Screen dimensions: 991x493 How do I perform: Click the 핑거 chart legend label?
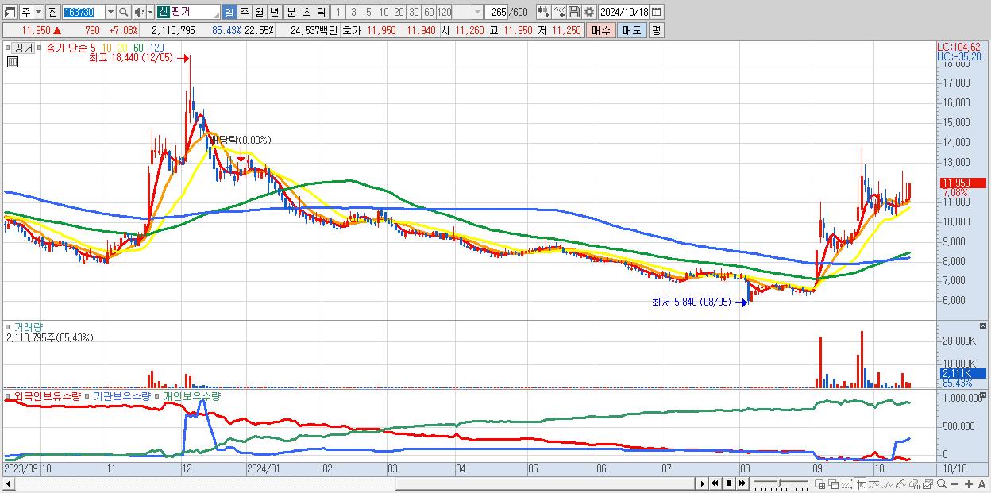click(24, 48)
